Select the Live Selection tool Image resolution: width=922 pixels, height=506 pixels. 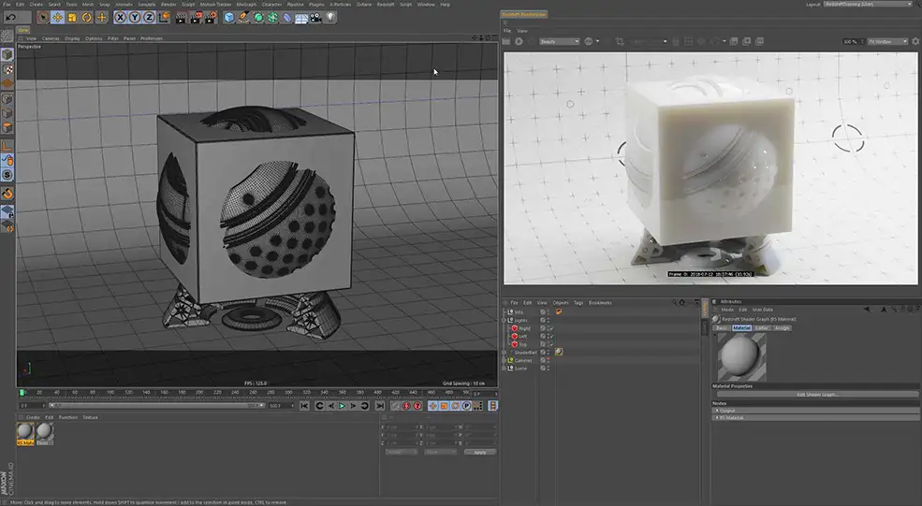point(43,18)
